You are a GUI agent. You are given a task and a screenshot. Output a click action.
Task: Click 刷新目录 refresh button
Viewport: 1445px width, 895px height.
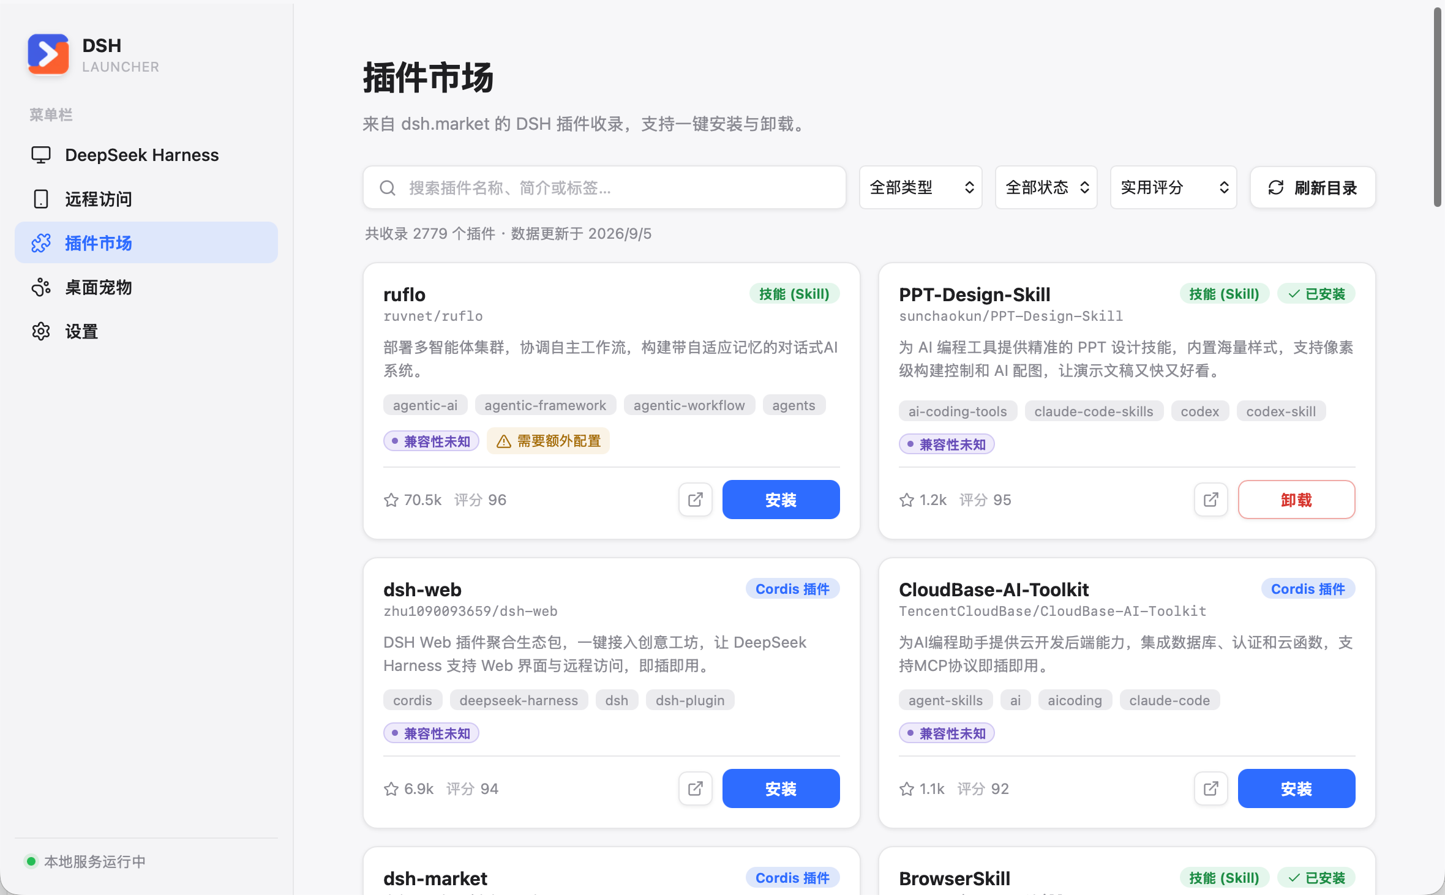pos(1313,187)
